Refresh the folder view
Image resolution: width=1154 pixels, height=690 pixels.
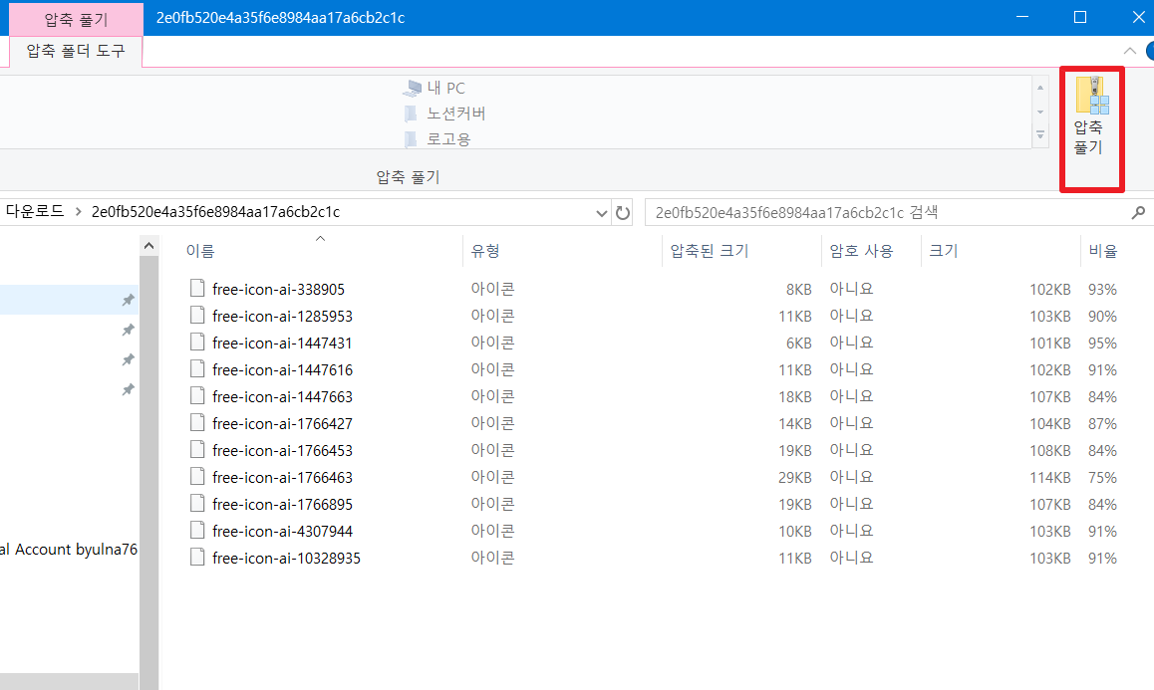(x=623, y=213)
